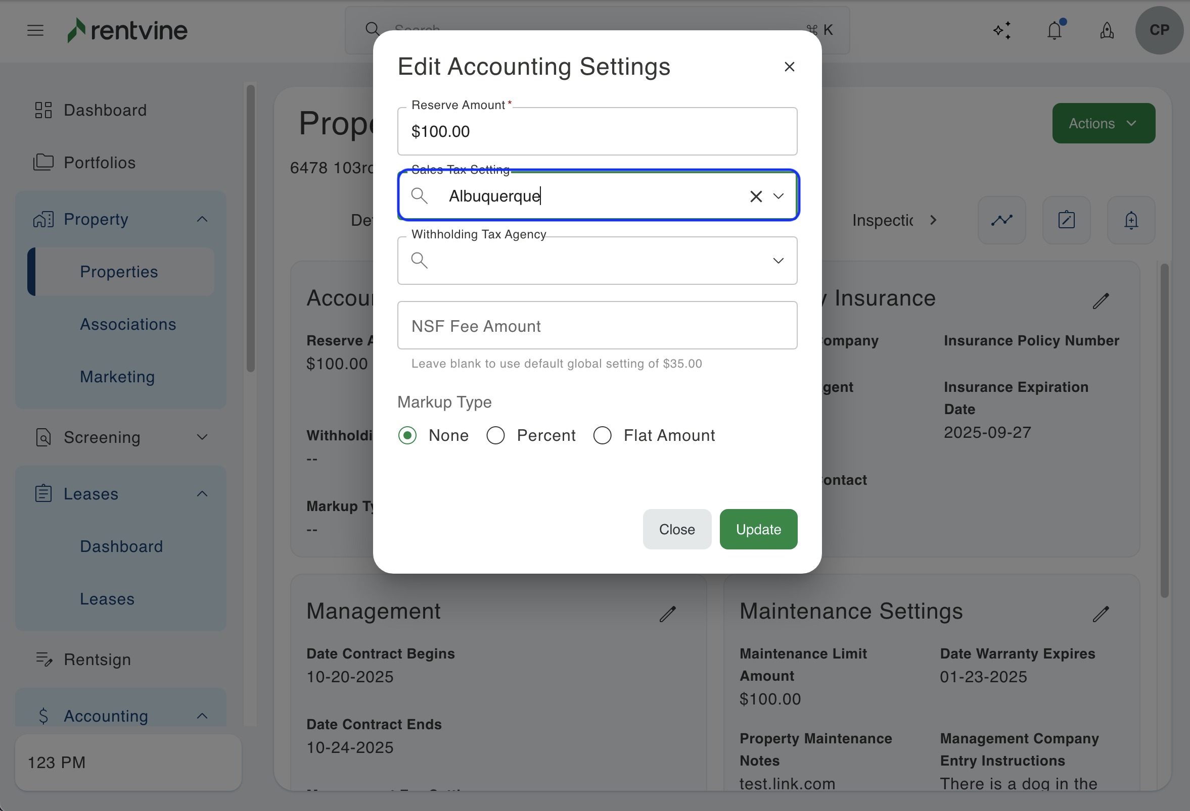Select the None markup type
The image size is (1190, 811).
point(407,436)
